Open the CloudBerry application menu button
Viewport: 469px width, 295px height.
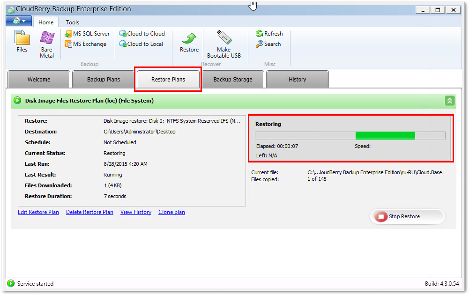pos(19,21)
